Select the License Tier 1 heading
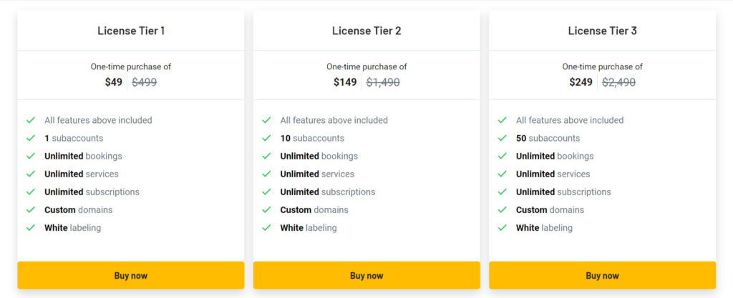Screen dimensions: 733x298 (x=131, y=31)
